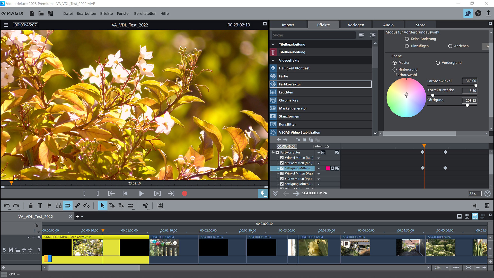Switch to the Vorlagen tab
494x278 pixels.
(x=356, y=25)
